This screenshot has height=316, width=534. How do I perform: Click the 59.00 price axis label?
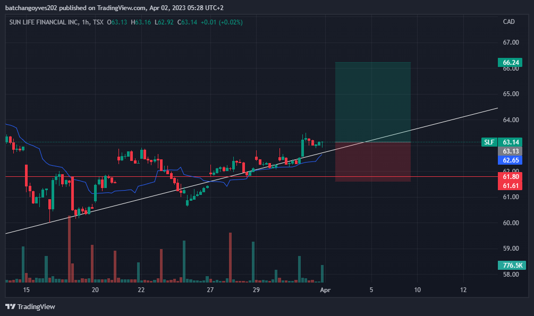point(511,248)
